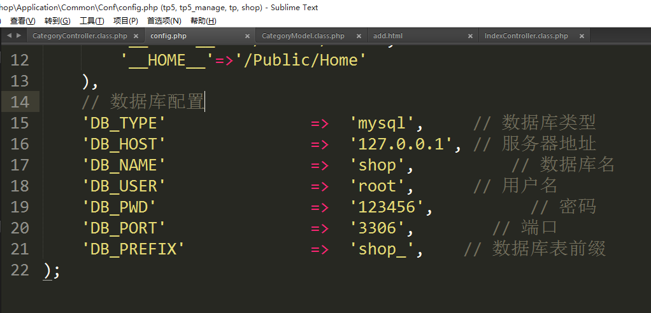This screenshot has width=651, height=313.
Task: Switch to the CategoryModel.class.php tab
Action: point(303,36)
